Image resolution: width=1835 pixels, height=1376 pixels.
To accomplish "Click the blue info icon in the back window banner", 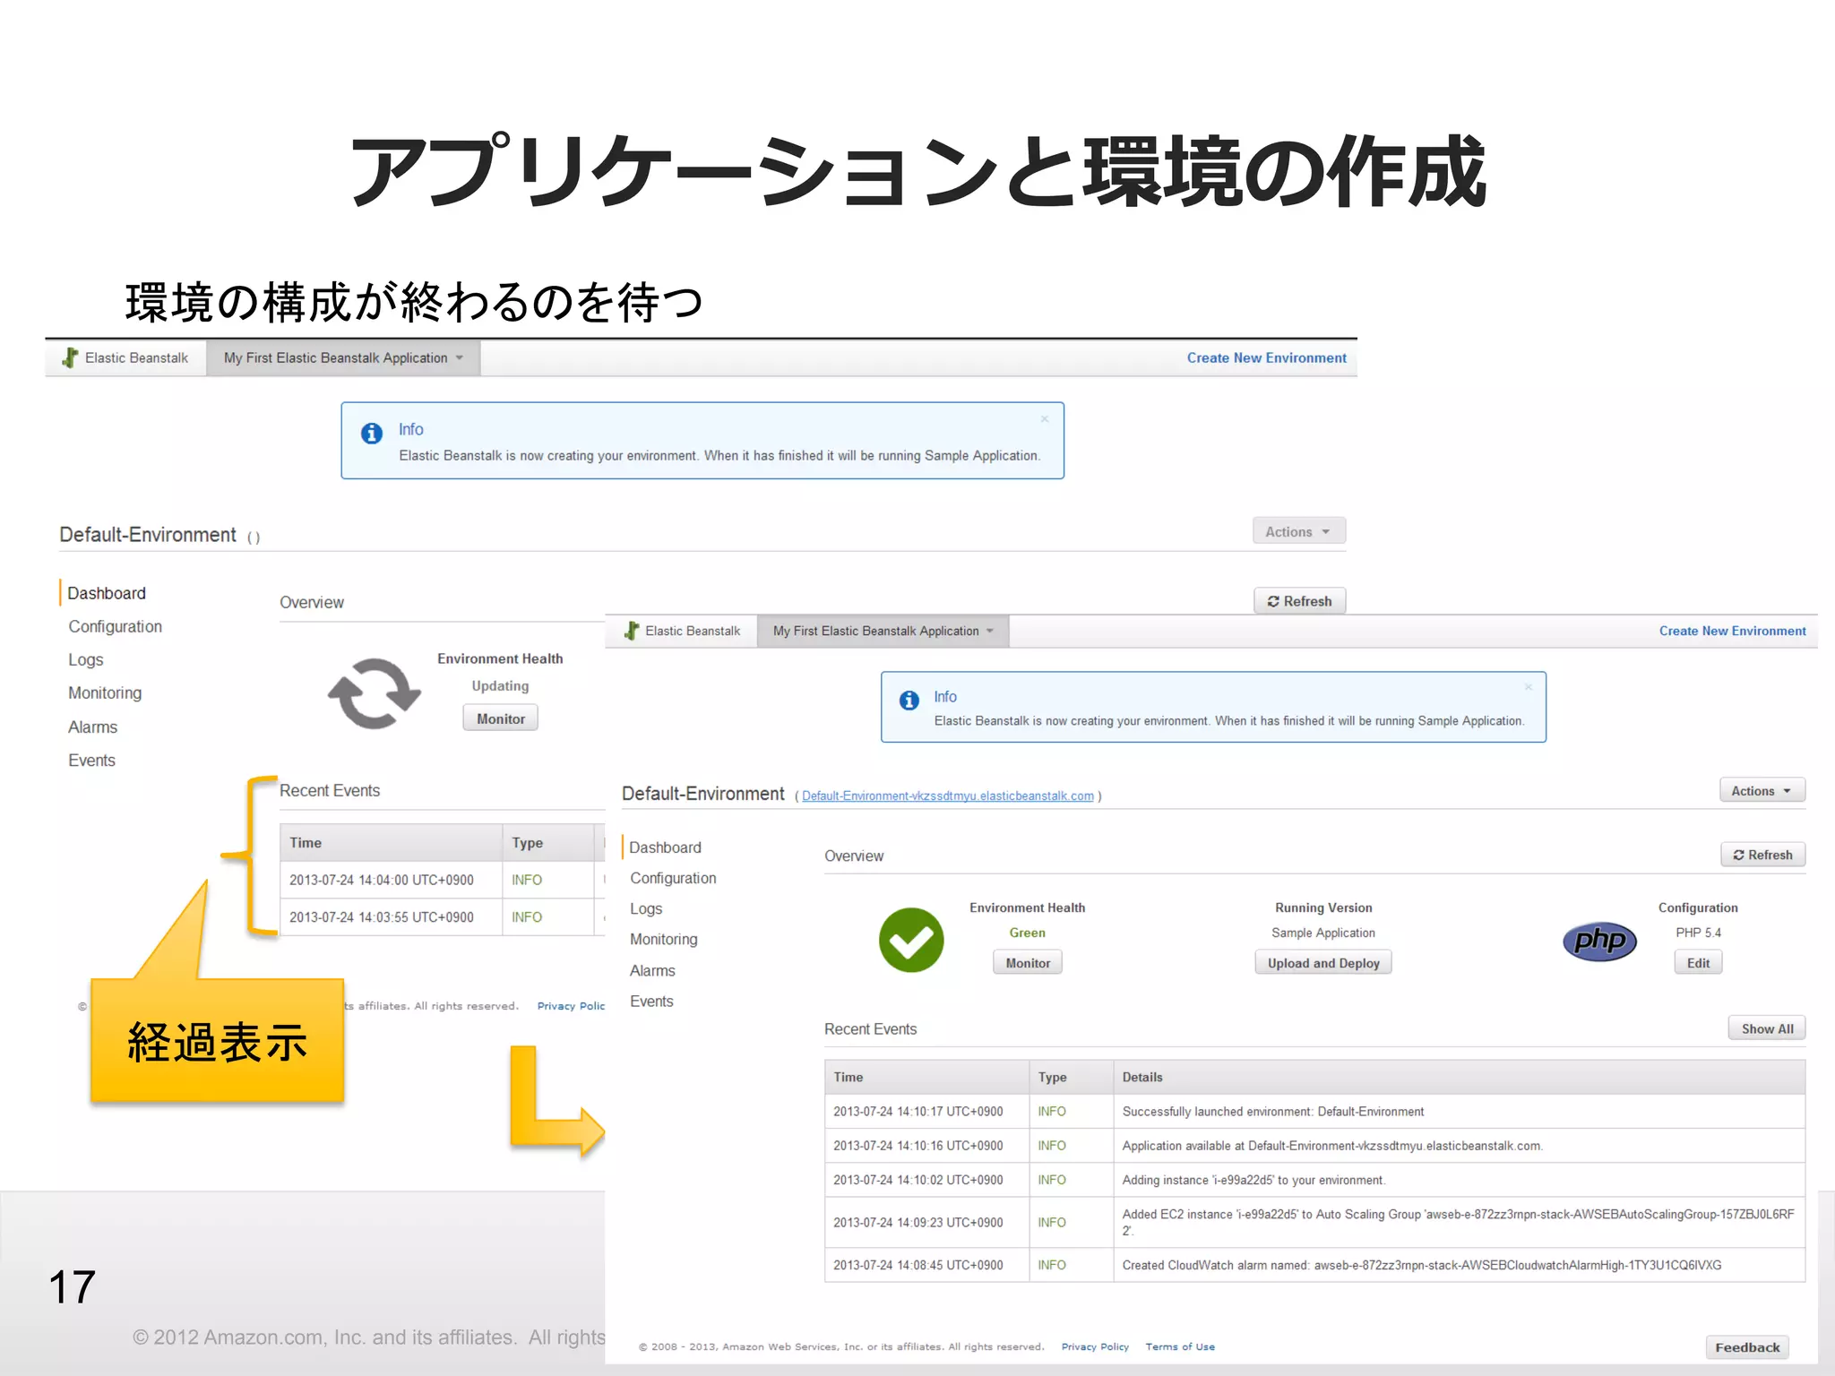I will (372, 434).
